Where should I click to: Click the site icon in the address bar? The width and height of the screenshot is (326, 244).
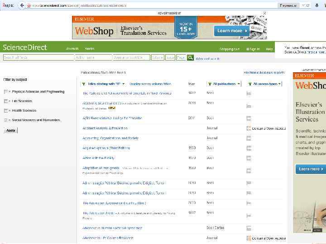click(29, 5)
